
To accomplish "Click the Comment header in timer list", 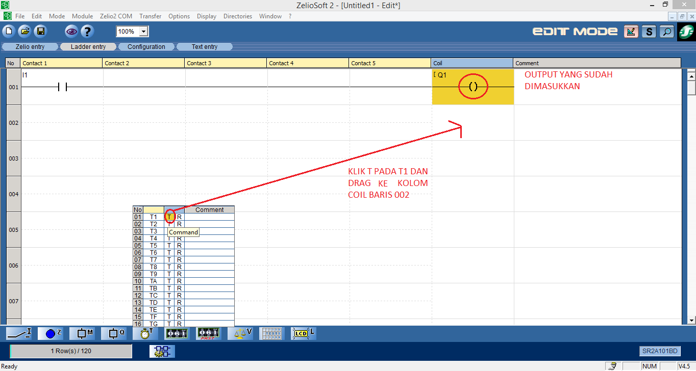I will pyautogui.click(x=209, y=209).
